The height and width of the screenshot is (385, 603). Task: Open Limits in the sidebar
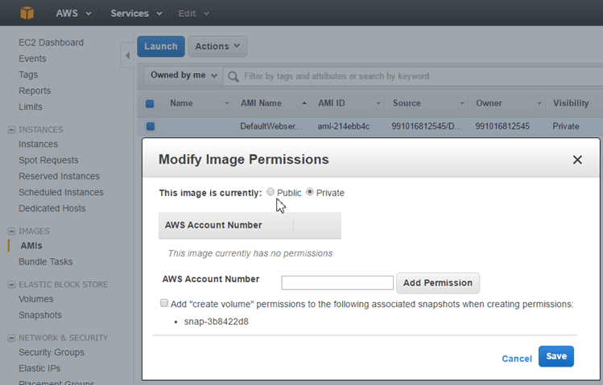(x=31, y=107)
